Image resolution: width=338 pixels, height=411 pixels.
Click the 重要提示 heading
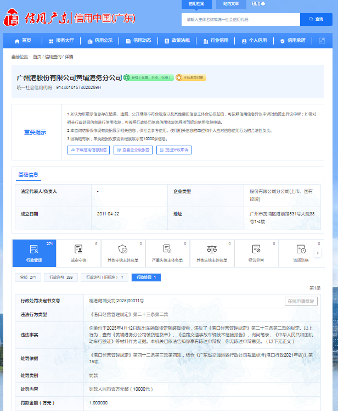(35, 132)
